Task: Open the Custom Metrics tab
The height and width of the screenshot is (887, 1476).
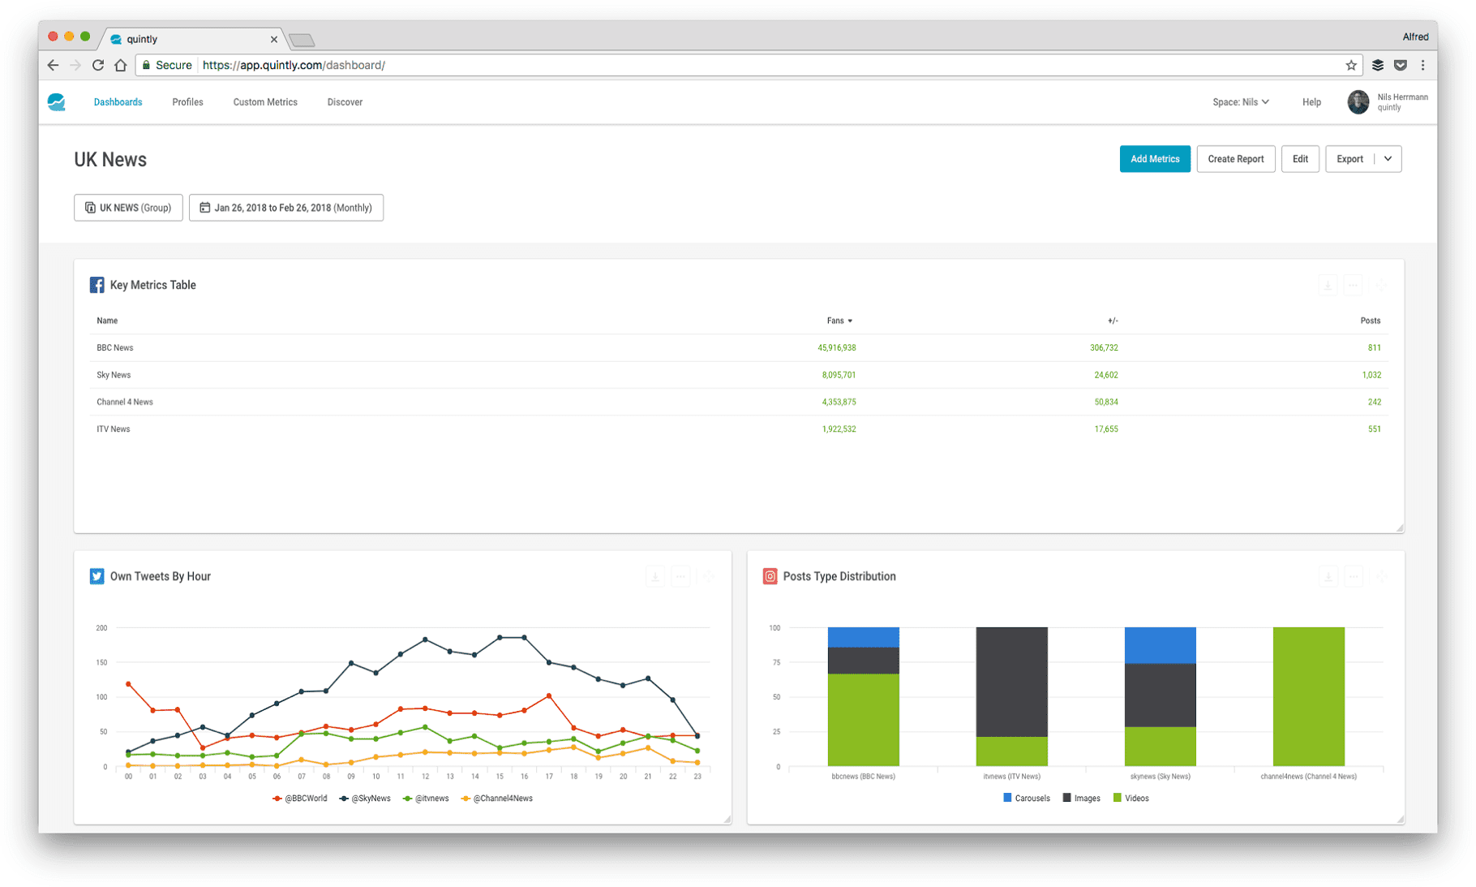Action: pyautogui.click(x=265, y=102)
